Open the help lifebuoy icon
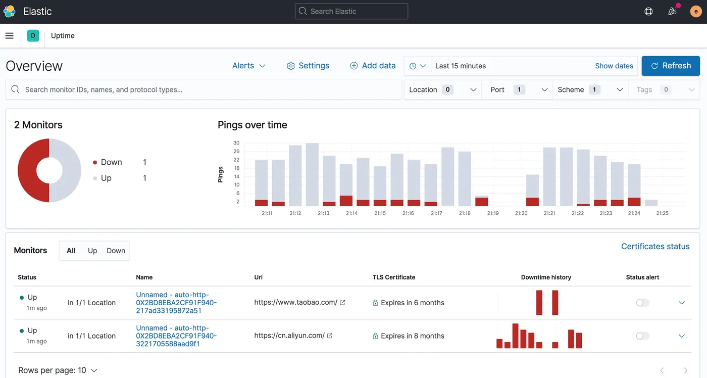Image resolution: width=707 pixels, height=378 pixels. pos(649,11)
